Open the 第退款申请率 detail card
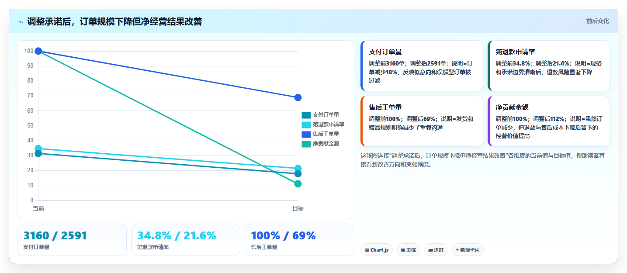Viewport: 627px width, 273px height. pyautogui.click(x=548, y=66)
